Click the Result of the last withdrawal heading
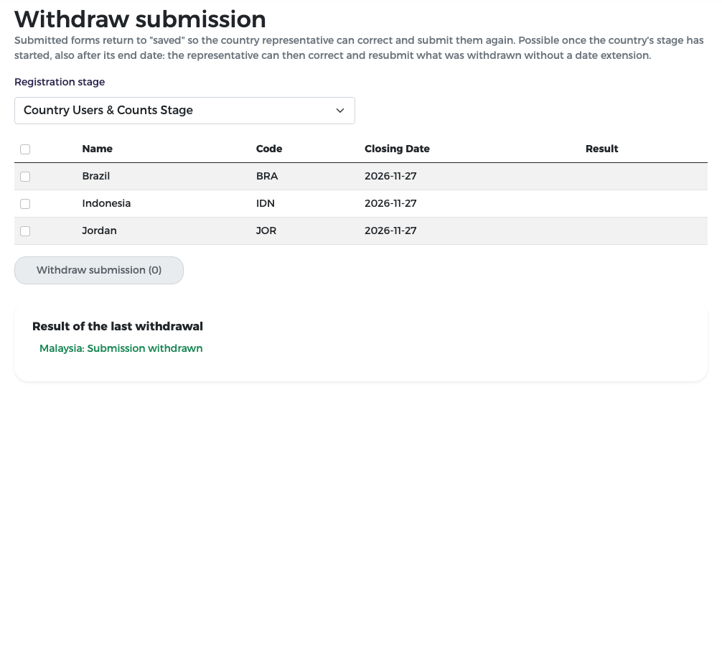 [x=118, y=326]
